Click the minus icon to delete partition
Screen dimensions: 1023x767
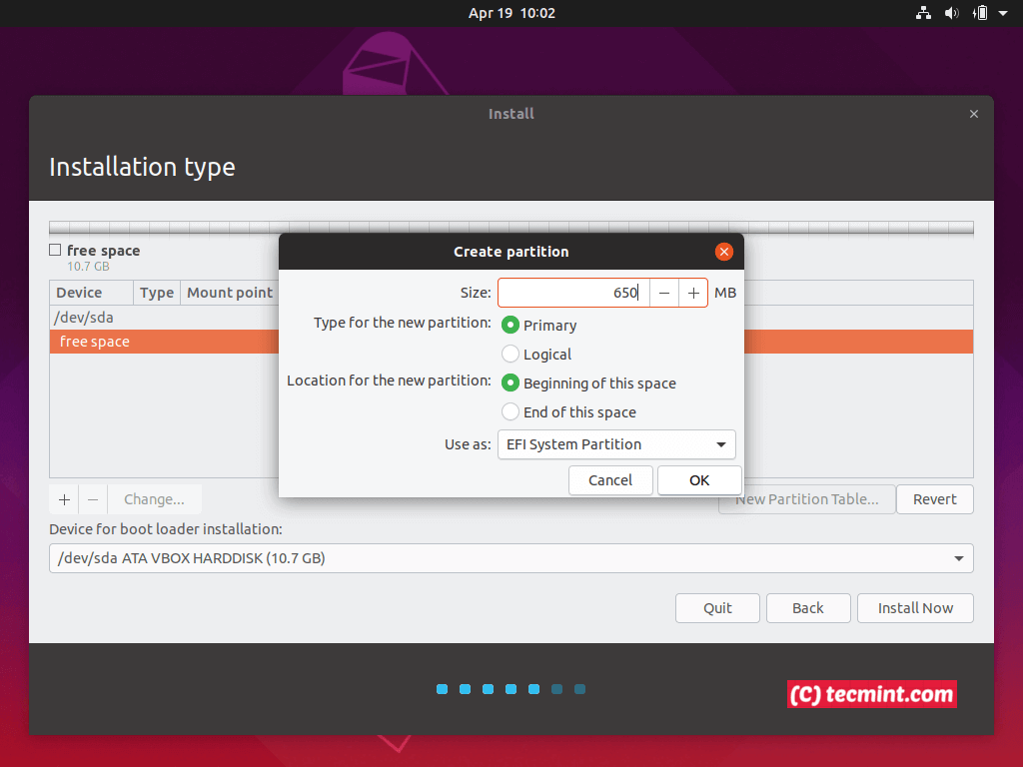coord(90,498)
